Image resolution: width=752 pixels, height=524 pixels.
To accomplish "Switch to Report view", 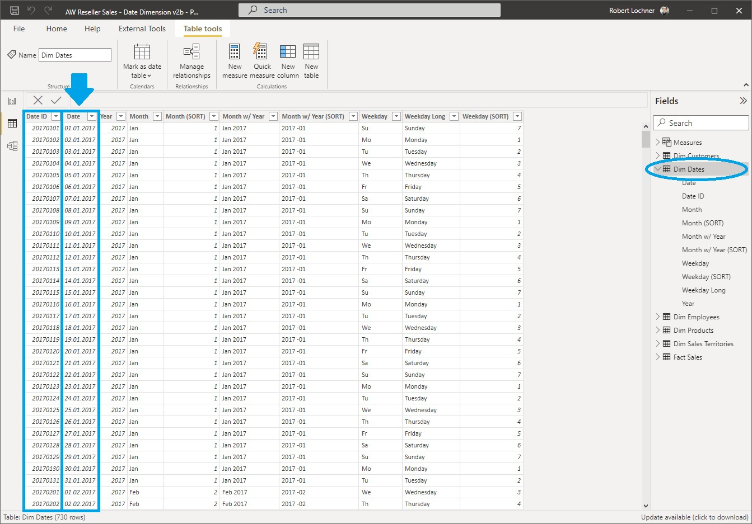I will tap(12, 101).
